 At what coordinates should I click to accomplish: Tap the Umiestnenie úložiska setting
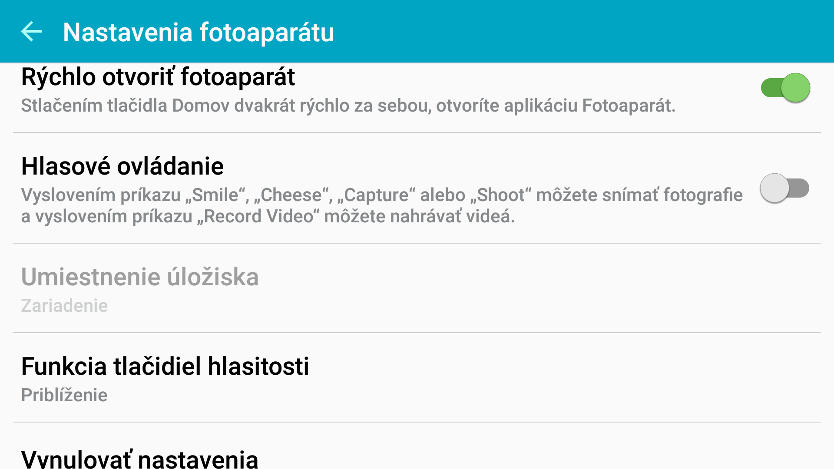[417, 288]
